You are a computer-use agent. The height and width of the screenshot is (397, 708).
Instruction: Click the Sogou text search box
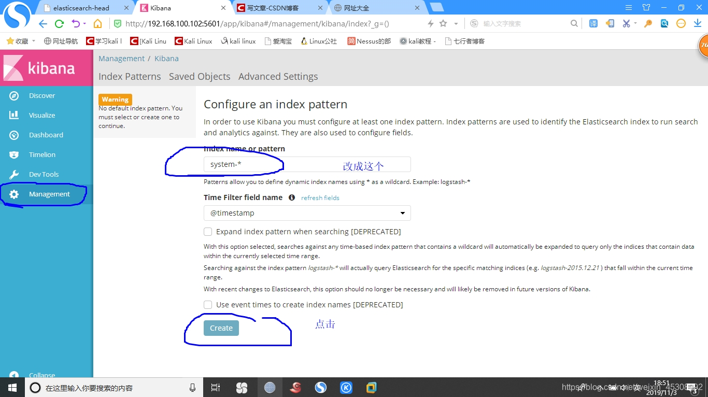point(523,24)
